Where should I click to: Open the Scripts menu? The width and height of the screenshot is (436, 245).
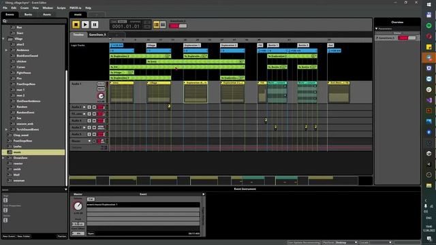point(61,8)
